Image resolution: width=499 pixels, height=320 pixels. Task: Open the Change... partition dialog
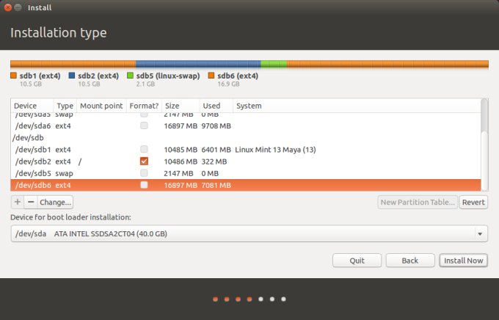point(55,202)
